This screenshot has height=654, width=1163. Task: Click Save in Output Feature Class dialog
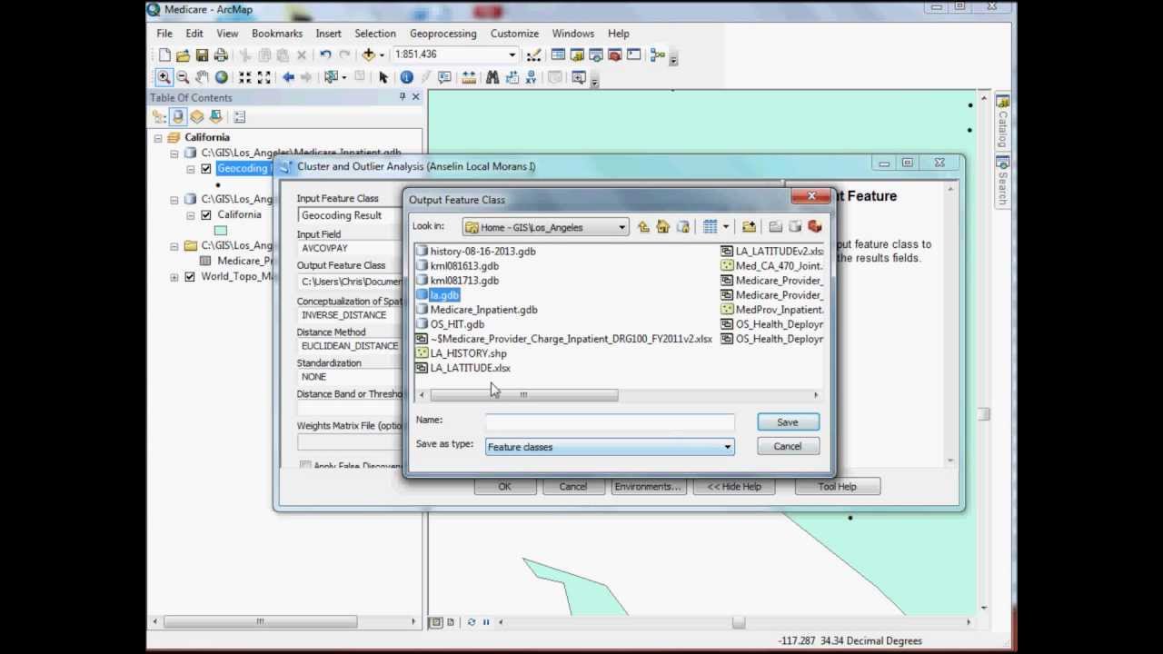tap(788, 422)
